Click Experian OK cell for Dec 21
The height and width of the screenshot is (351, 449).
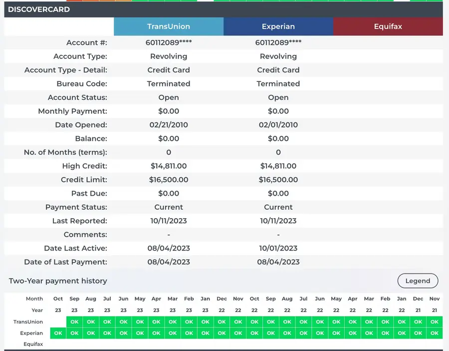pyautogui.click(x=418, y=333)
